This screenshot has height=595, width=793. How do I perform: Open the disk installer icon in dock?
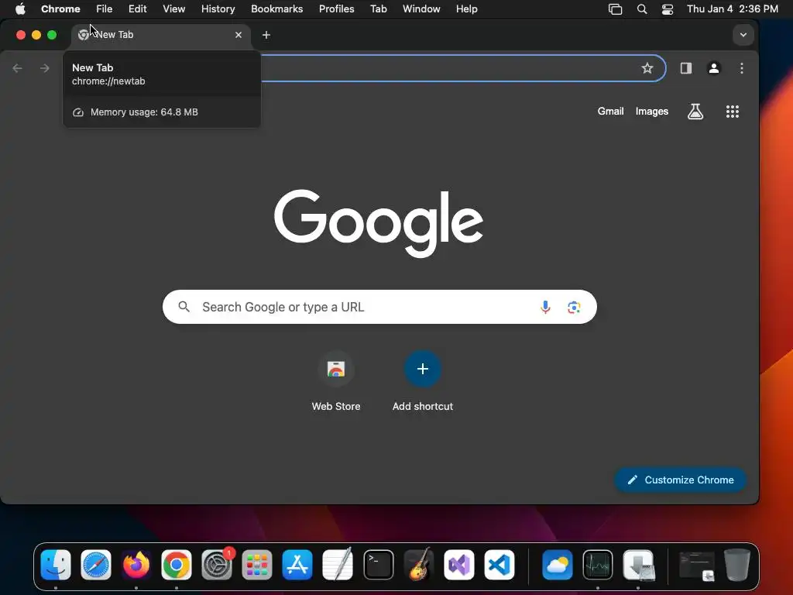[x=638, y=565]
